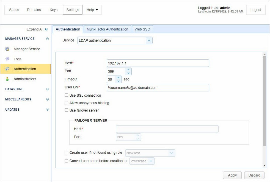
Task: Open the Domains menu item
Action: 34,10
